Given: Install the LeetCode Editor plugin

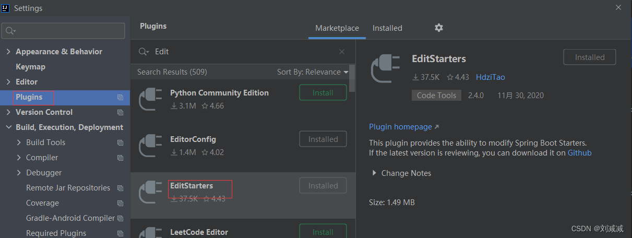Looking at the screenshot, I should coord(323,232).
